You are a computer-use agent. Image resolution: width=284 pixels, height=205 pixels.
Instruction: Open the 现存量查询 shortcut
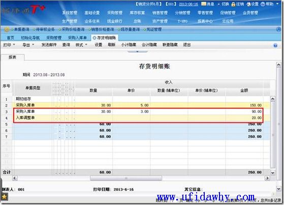coord(130,29)
